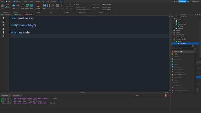This screenshot has width=201, height=113.
Task: Click the Step Out debugger icon
Action: tap(71, 5)
